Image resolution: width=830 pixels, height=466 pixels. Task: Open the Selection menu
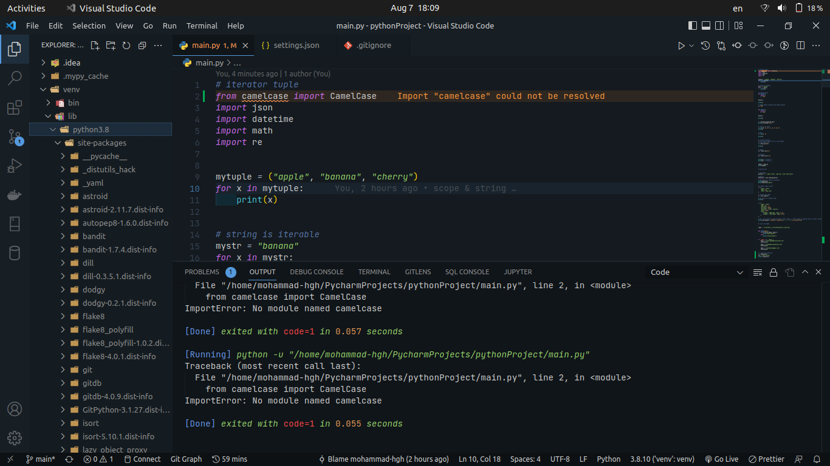tap(89, 26)
